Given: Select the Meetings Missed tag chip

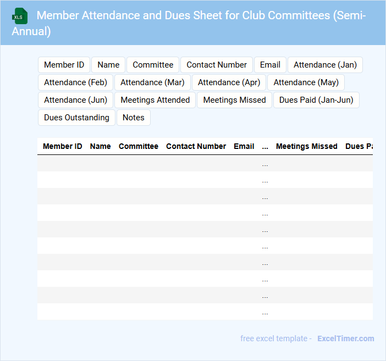Looking at the screenshot, I should pos(234,100).
